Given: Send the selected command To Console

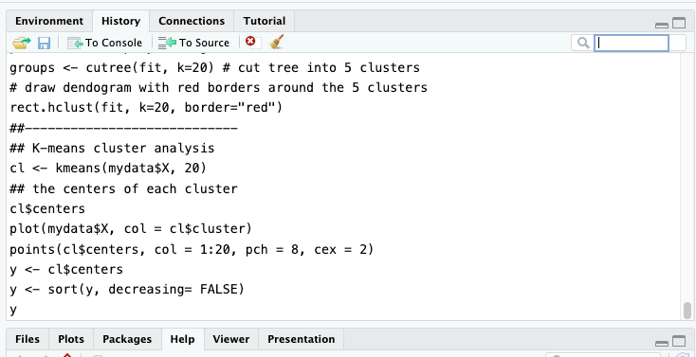Looking at the screenshot, I should tap(104, 43).
